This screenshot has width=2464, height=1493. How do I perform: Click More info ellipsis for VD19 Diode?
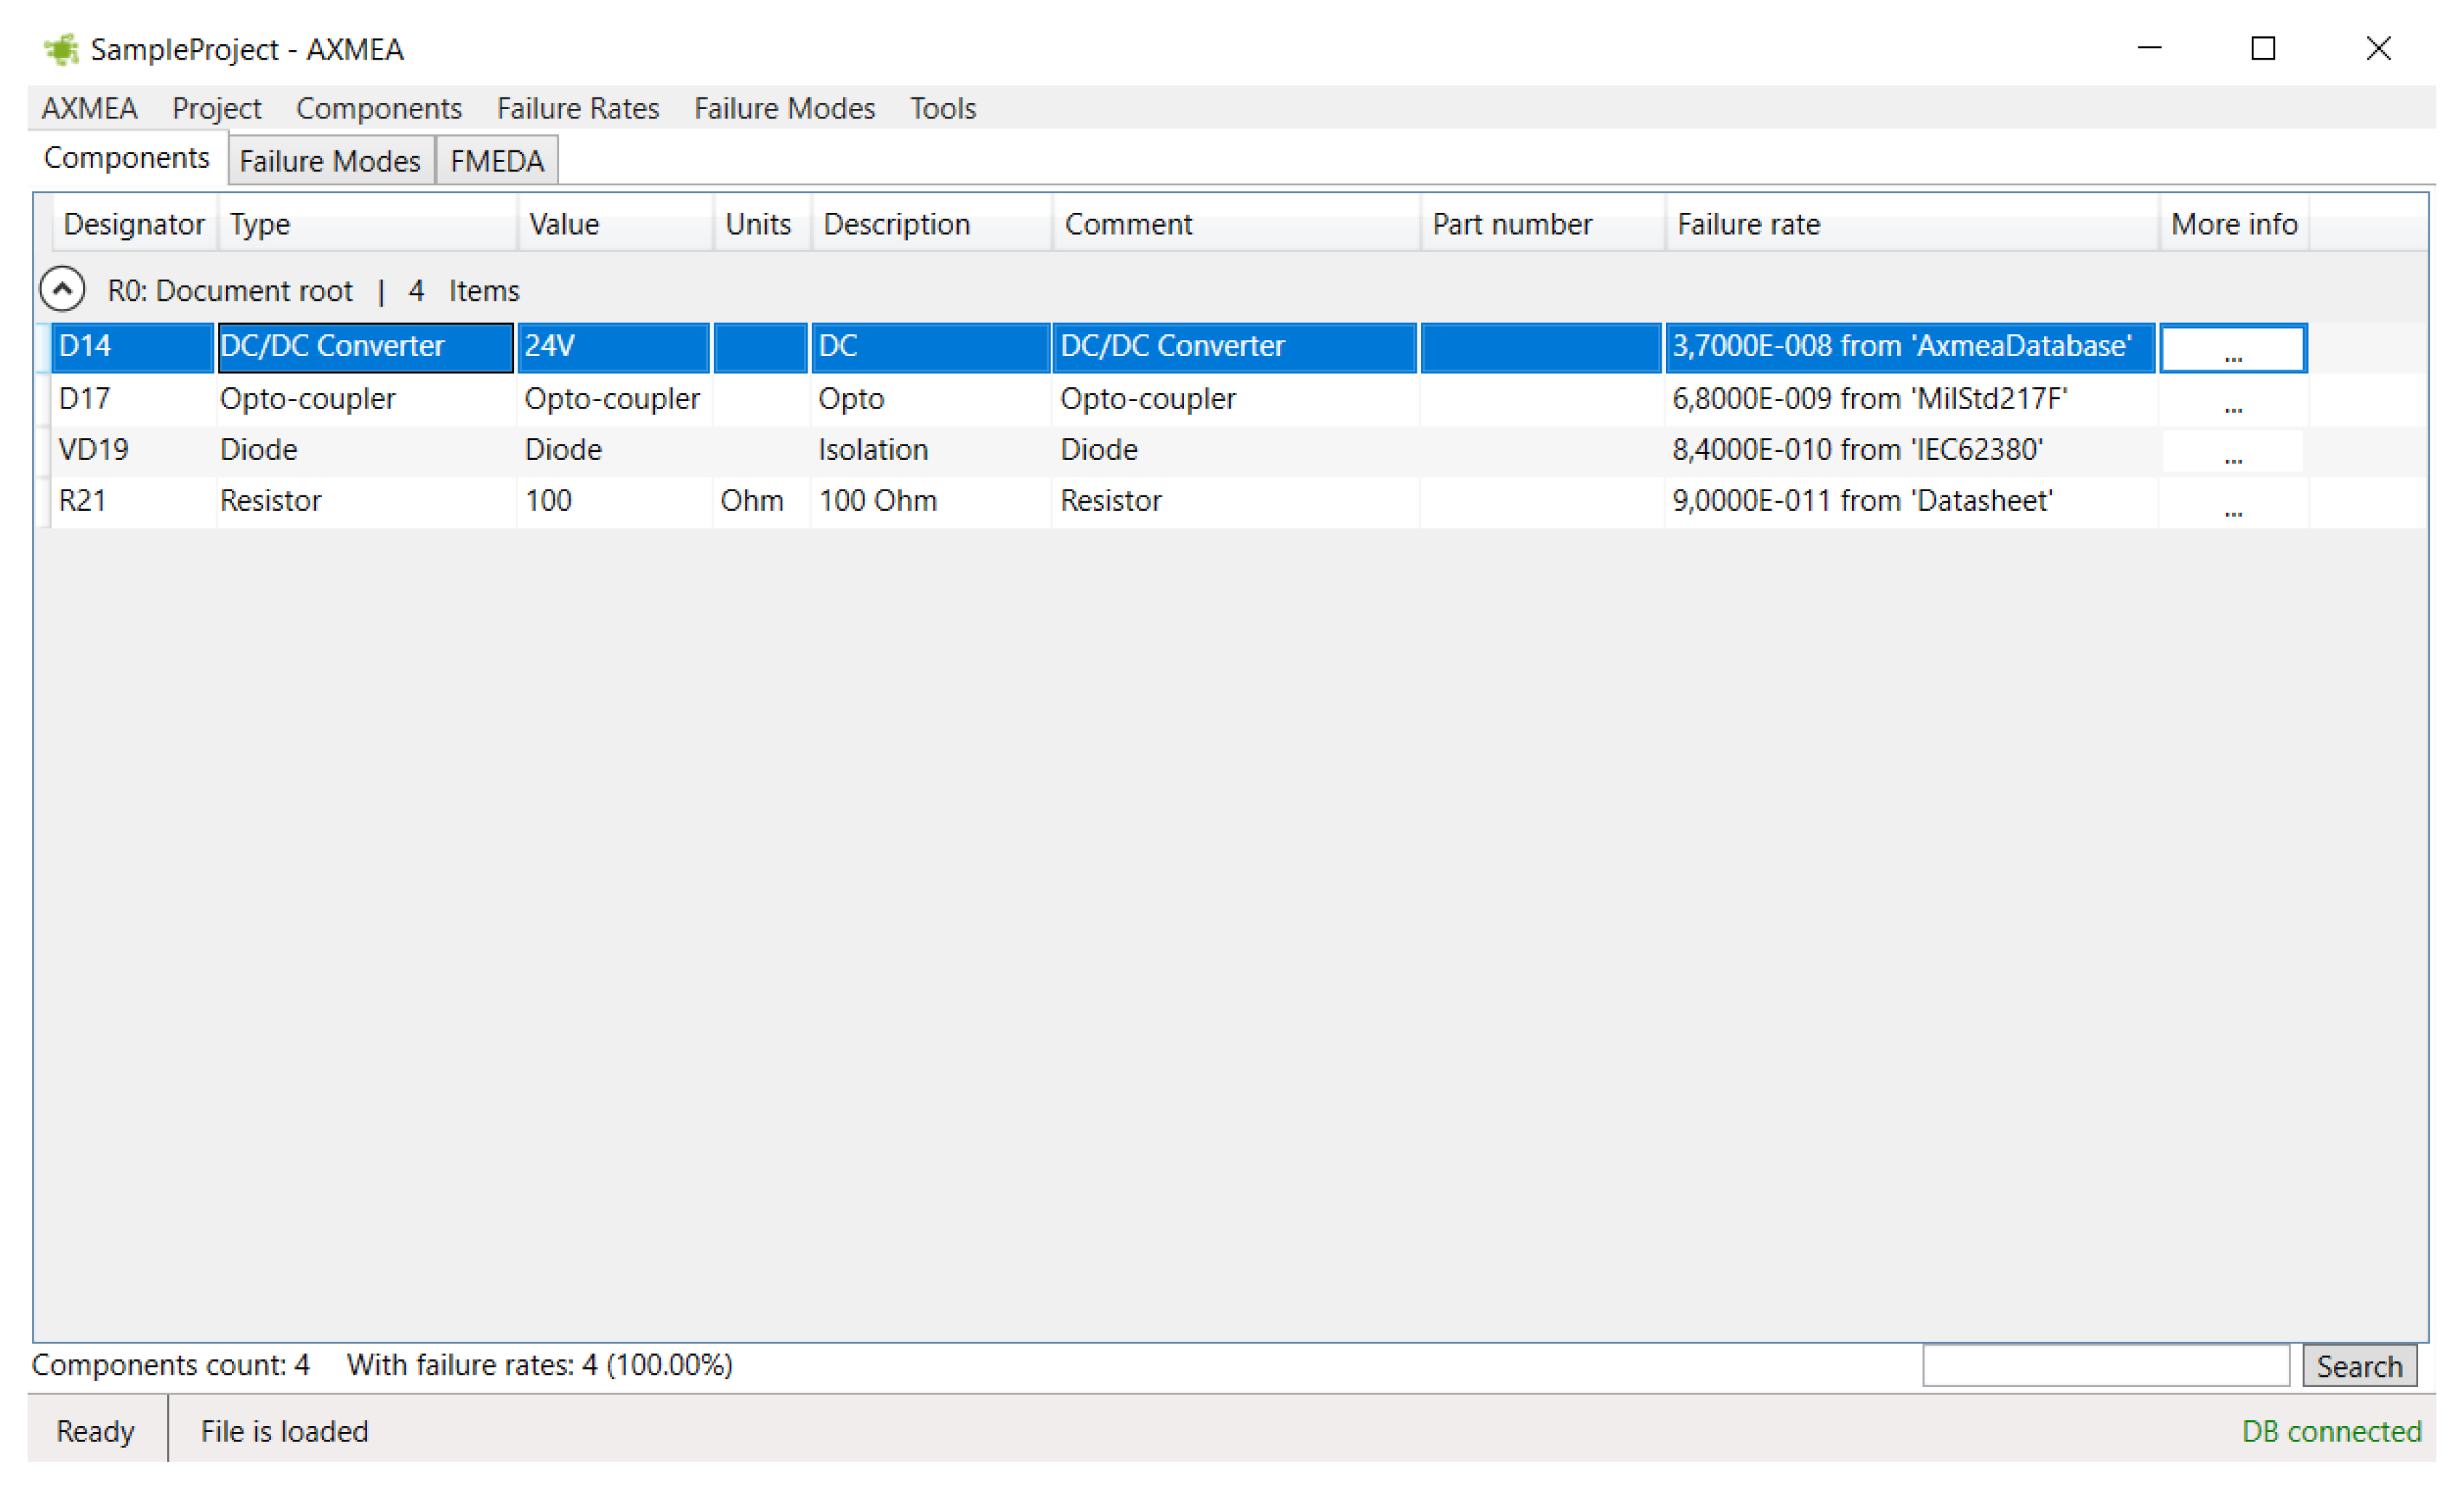[x=2232, y=452]
